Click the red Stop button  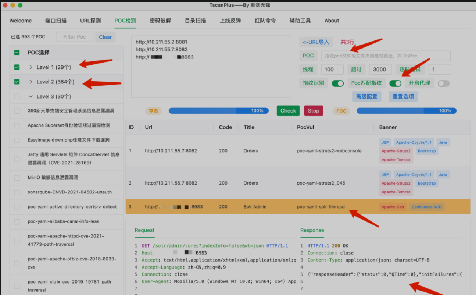click(314, 111)
